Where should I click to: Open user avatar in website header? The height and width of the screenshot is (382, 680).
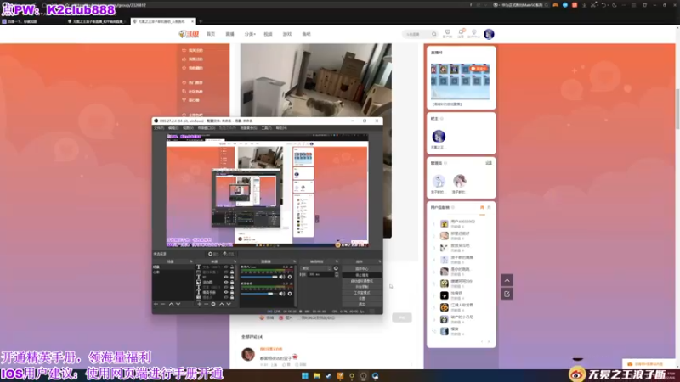tap(489, 34)
